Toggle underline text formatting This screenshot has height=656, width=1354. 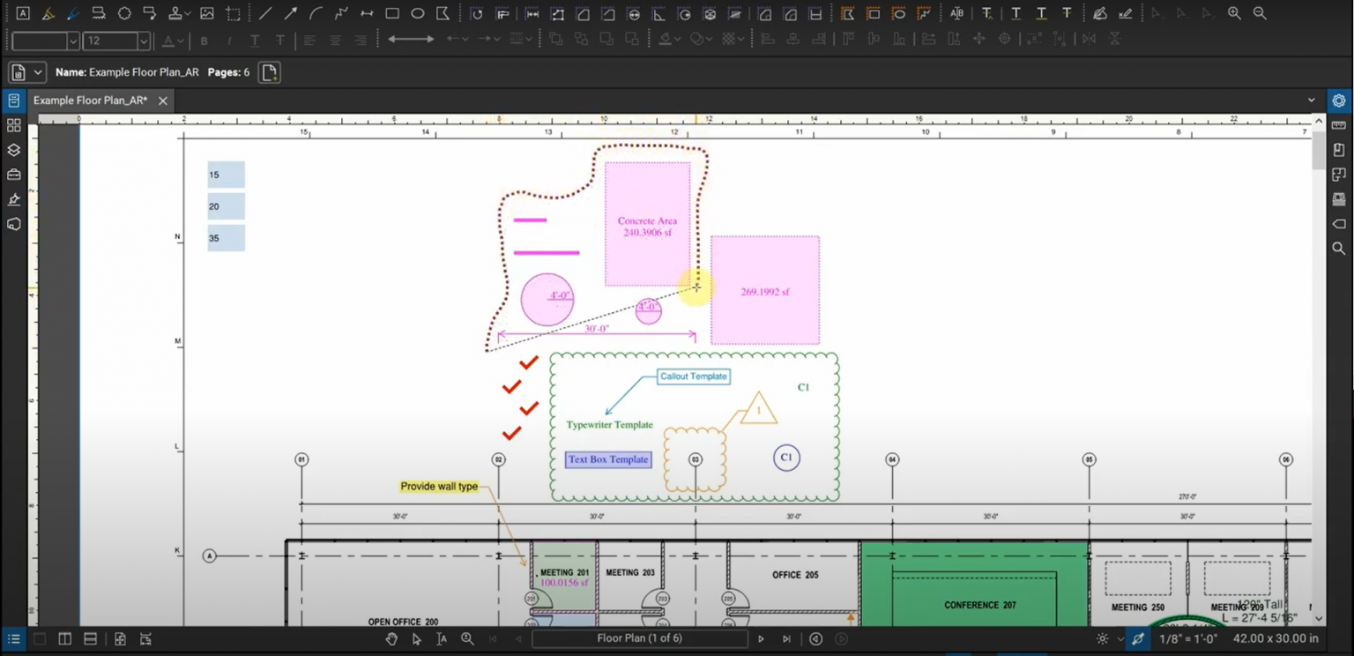pyautogui.click(x=254, y=40)
